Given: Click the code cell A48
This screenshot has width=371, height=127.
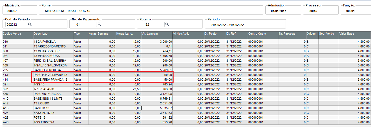Looking at the screenshot, I should [18, 122].
